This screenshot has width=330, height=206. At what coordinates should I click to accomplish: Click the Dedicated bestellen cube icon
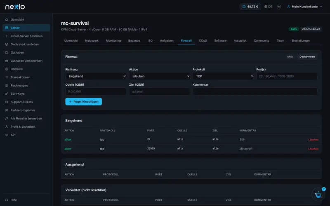coord(7,44)
